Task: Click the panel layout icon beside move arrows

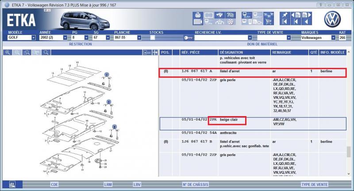Action: click(x=147, y=52)
